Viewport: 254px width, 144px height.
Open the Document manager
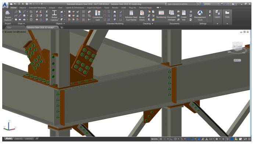(171, 16)
